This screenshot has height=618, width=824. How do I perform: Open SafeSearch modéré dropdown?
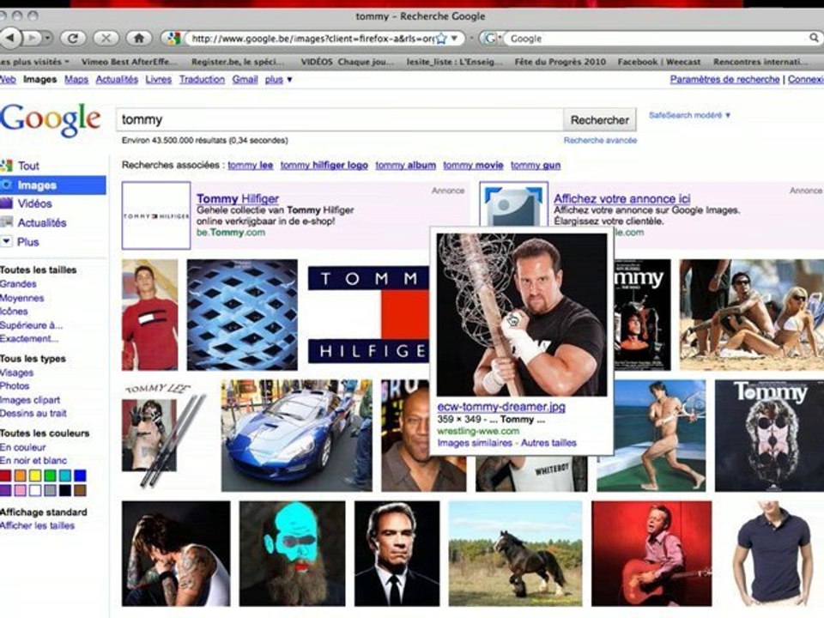pyautogui.click(x=689, y=115)
